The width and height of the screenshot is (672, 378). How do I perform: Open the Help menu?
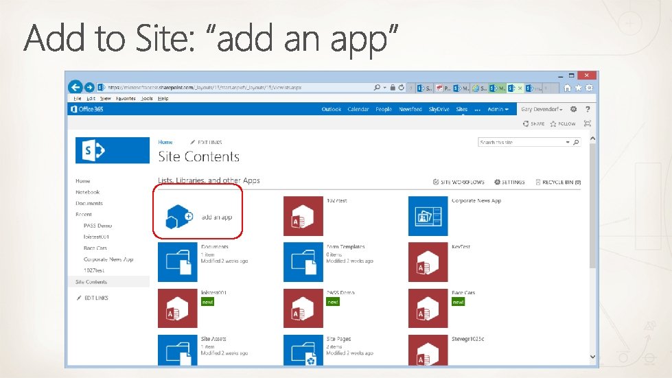(x=163, y=99)
